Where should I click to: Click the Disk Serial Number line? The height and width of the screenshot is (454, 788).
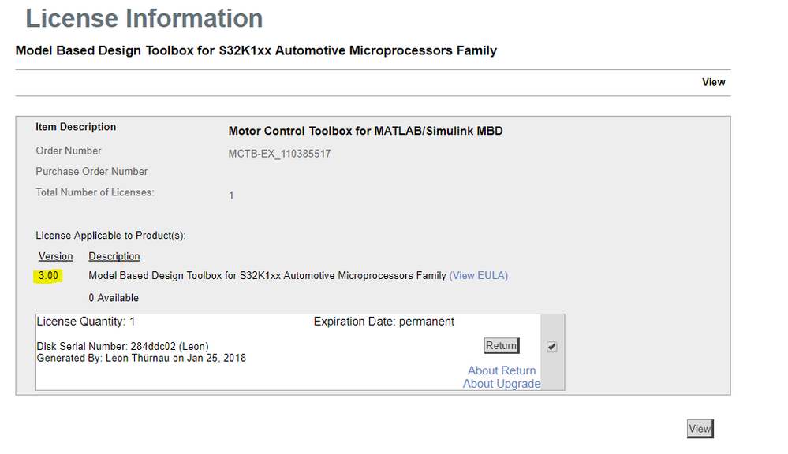click(x=122, y=347)
